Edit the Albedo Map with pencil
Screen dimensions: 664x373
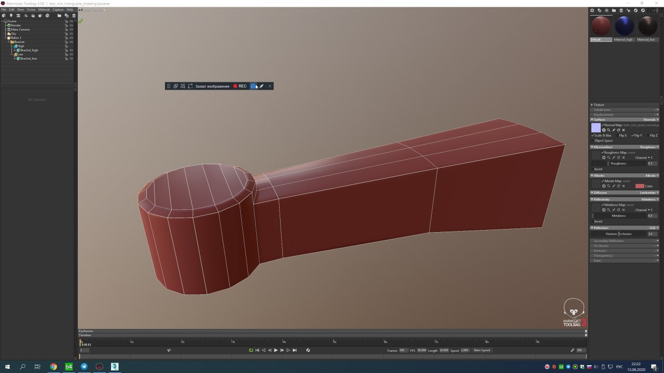614,186
